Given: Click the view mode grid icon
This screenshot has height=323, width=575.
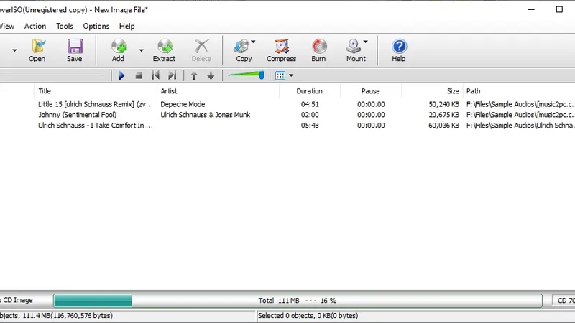Looking at the screenshot, I should click(x=280, y=76).
